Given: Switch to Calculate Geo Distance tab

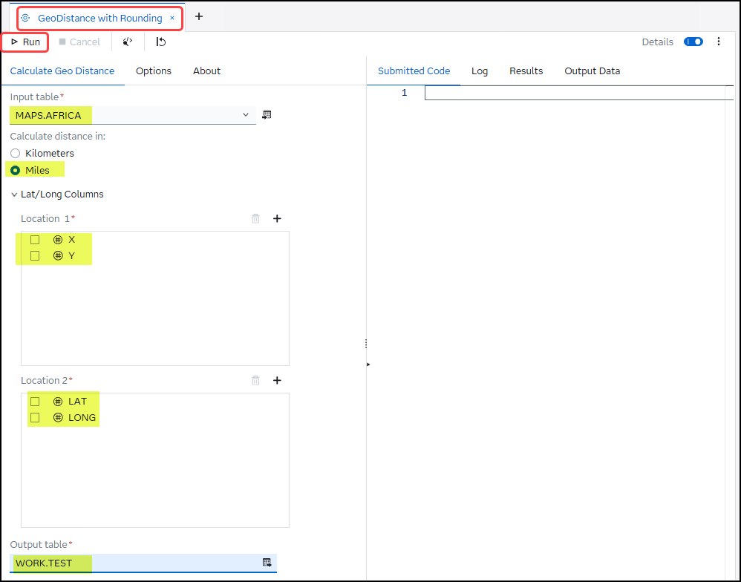Looking at the screenshot, I should pos(62,71).
